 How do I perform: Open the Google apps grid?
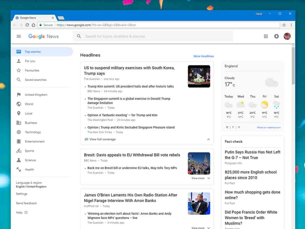coord(266,36)
